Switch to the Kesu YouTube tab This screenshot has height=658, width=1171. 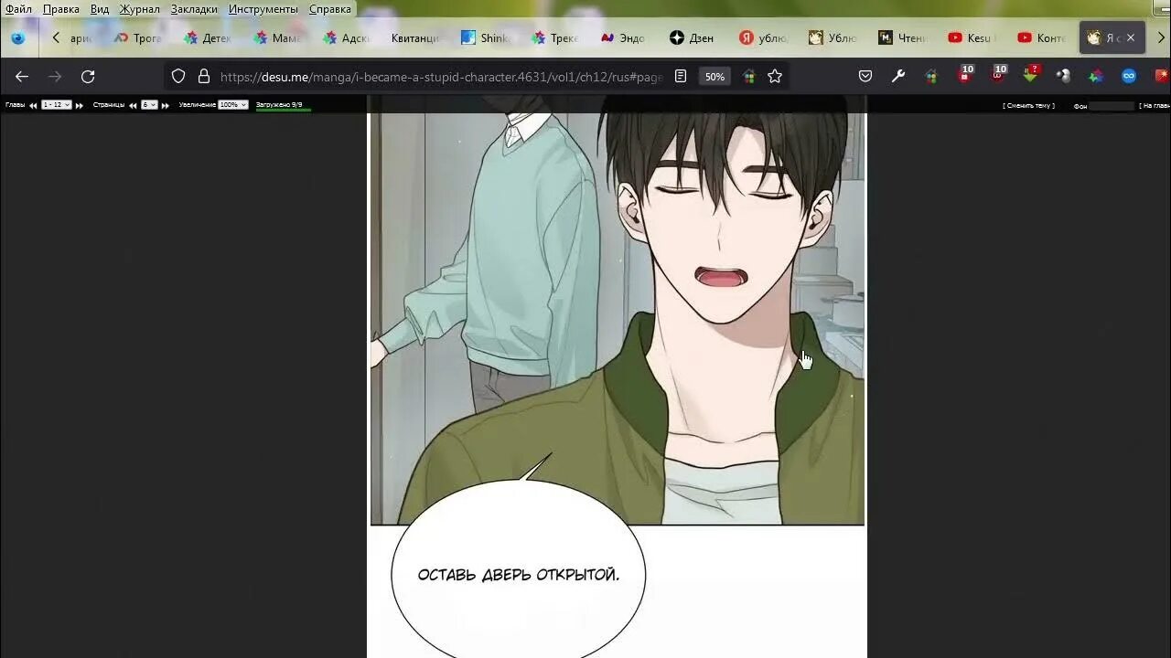[x=972, y=38]
